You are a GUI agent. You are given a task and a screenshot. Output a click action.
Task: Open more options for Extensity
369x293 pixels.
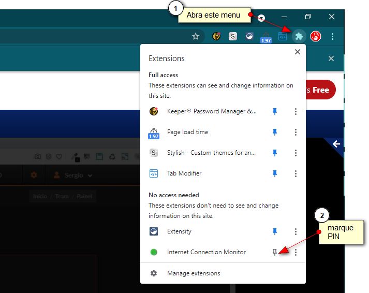pos(296,231)
